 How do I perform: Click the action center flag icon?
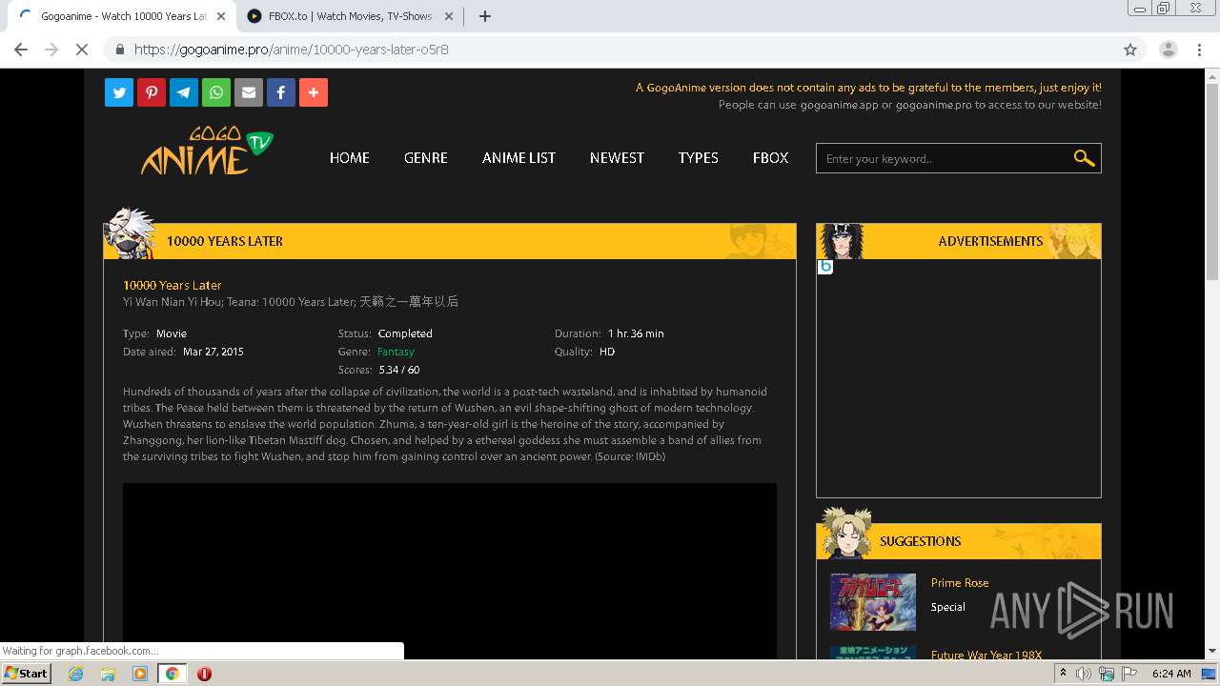[x=1129, y=674]
